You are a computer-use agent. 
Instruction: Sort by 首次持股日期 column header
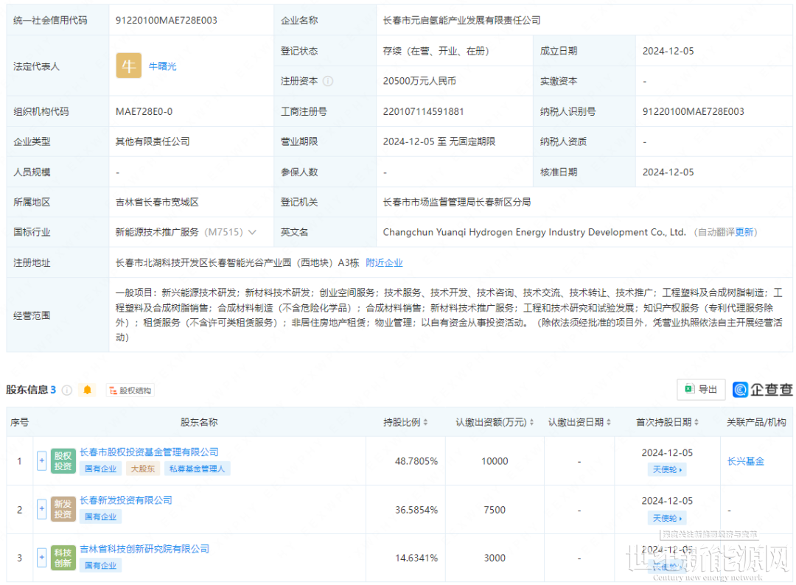tap(668, 422)
